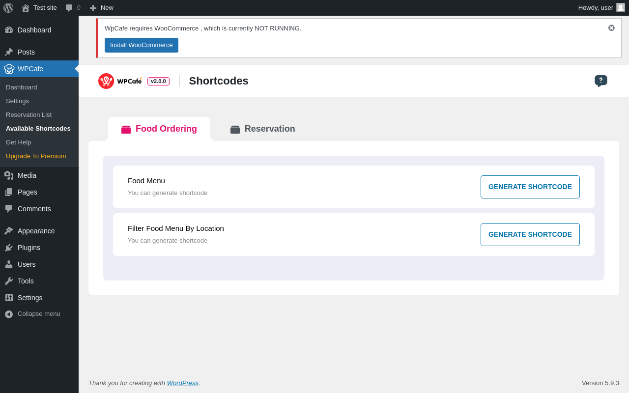
Task: Generate shortcode for Filter Food Menu By Location
Action: 530,234
